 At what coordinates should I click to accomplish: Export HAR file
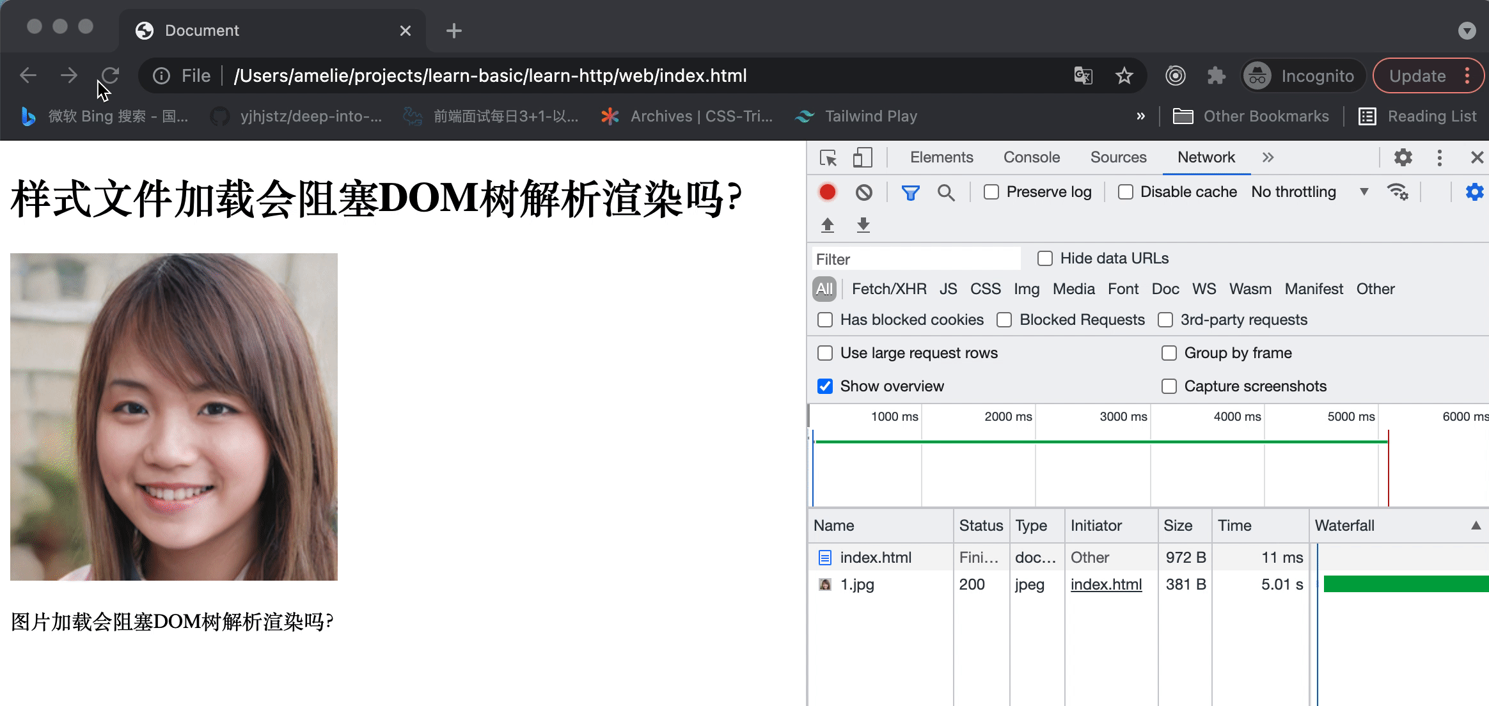863,225
